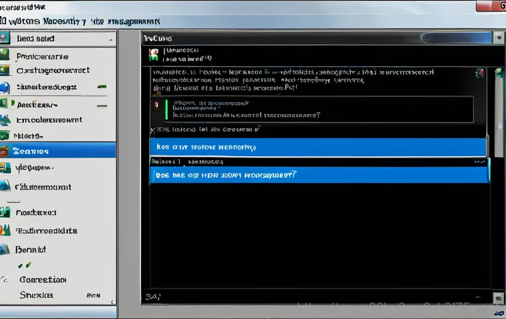The height and width of the screenshot is (319, 506).
Task: Click the blue icon next to the 'Benald' item
Action: click(6, 250)
